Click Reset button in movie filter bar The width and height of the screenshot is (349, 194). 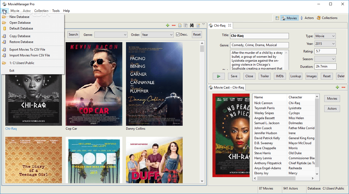coord(197,35)
